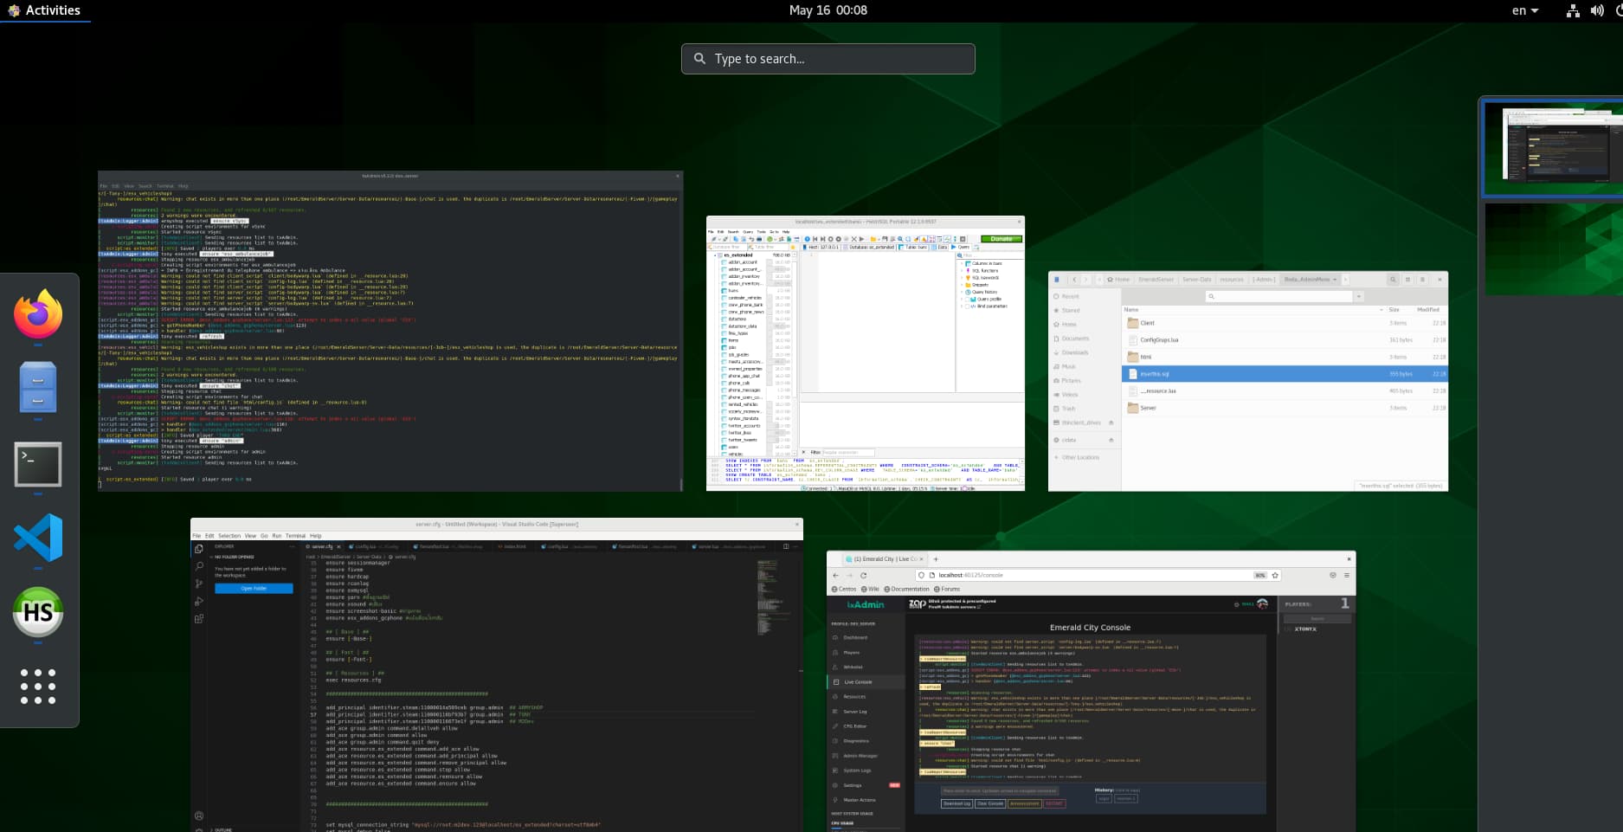This screenshot has height=832, width=1623.
Task: Select the HeidiSQL Portable window
Action: click(x=866, y=353)
